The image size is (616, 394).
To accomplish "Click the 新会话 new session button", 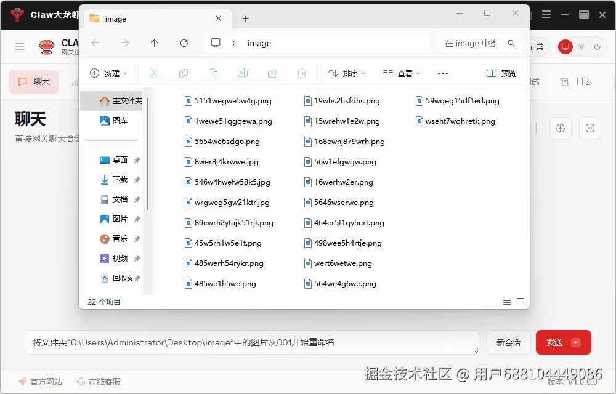I will point(508,342).
